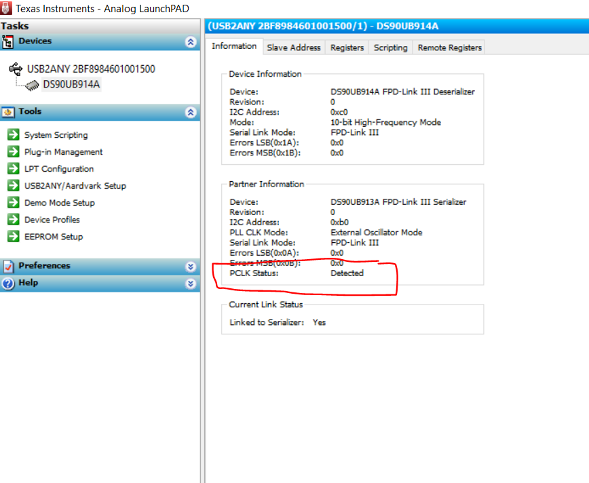This screenshot has width=589, height=483.
Task: Open Demo Mode Setup
Action: point(59,202)
